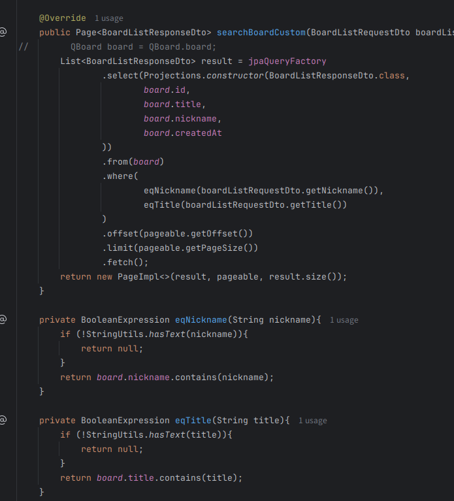
Task: Open the usage hint after eqTitle signature
Action: click(312, 421)
